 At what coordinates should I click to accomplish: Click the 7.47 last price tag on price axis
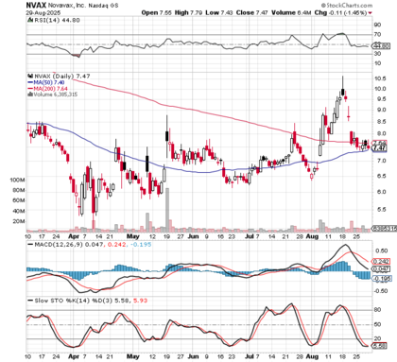pyautogui.click(x=379, y=148)
